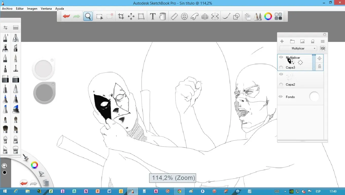Click the Deselect tool with red X

[110, 17]
